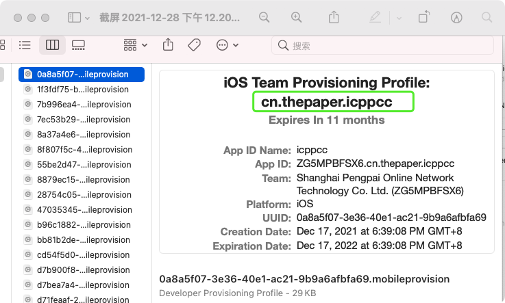505x303 pixels.
Task: Select file b96c1882-...ileprovision
Action: (82, 225)
